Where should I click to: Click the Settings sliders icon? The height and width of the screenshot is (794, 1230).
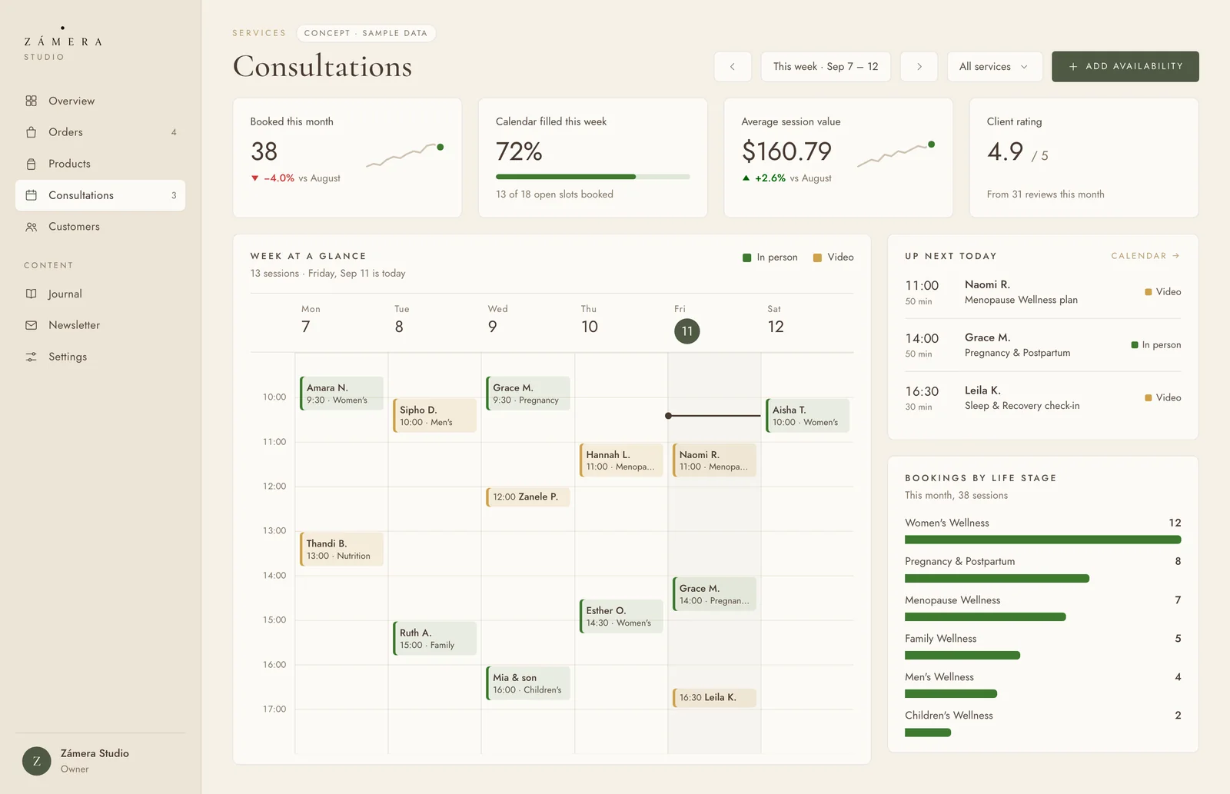pos(31,357)
